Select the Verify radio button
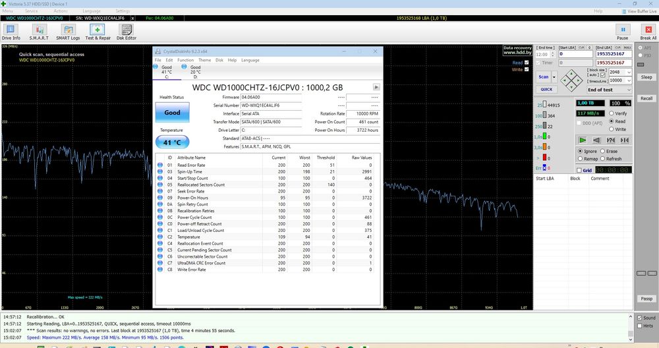This screenshot has height=348, width=659. tap(612, 113)
